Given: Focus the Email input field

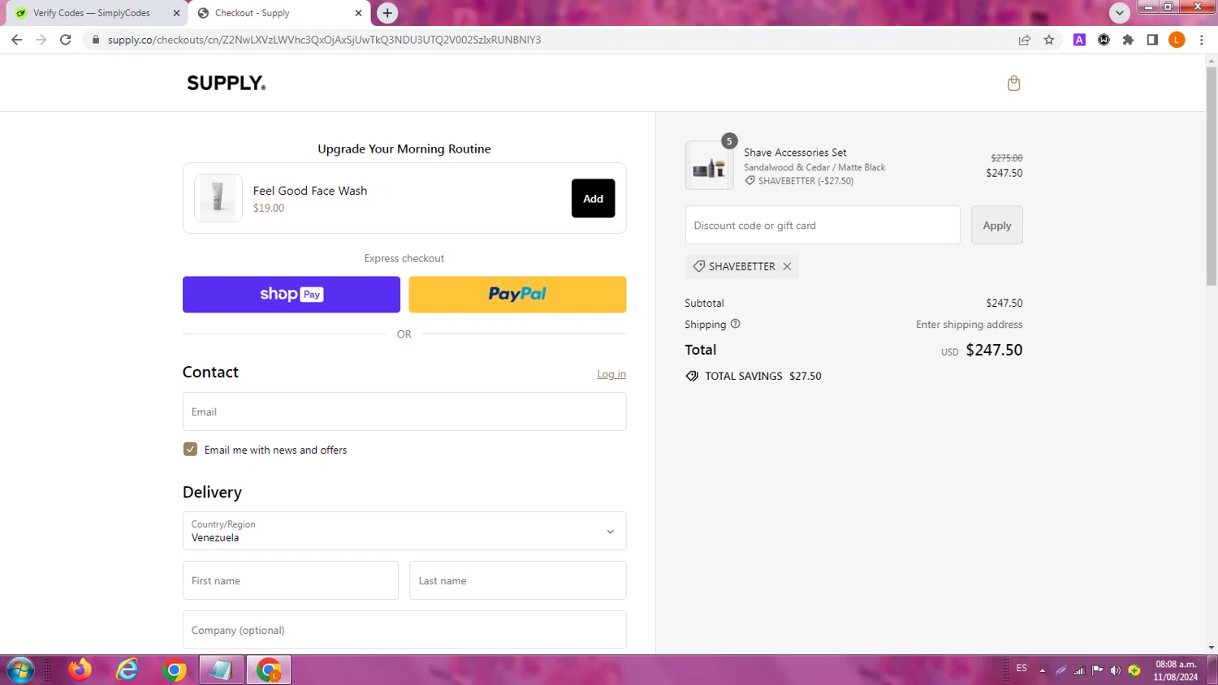Looking at the screenshot, I should pos(404,411).
